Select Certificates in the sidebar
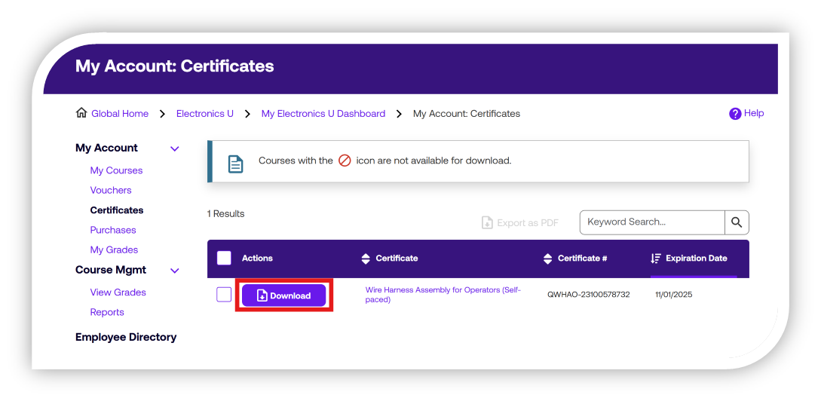Viewport: 821px width, 401px height. (117, 210)
